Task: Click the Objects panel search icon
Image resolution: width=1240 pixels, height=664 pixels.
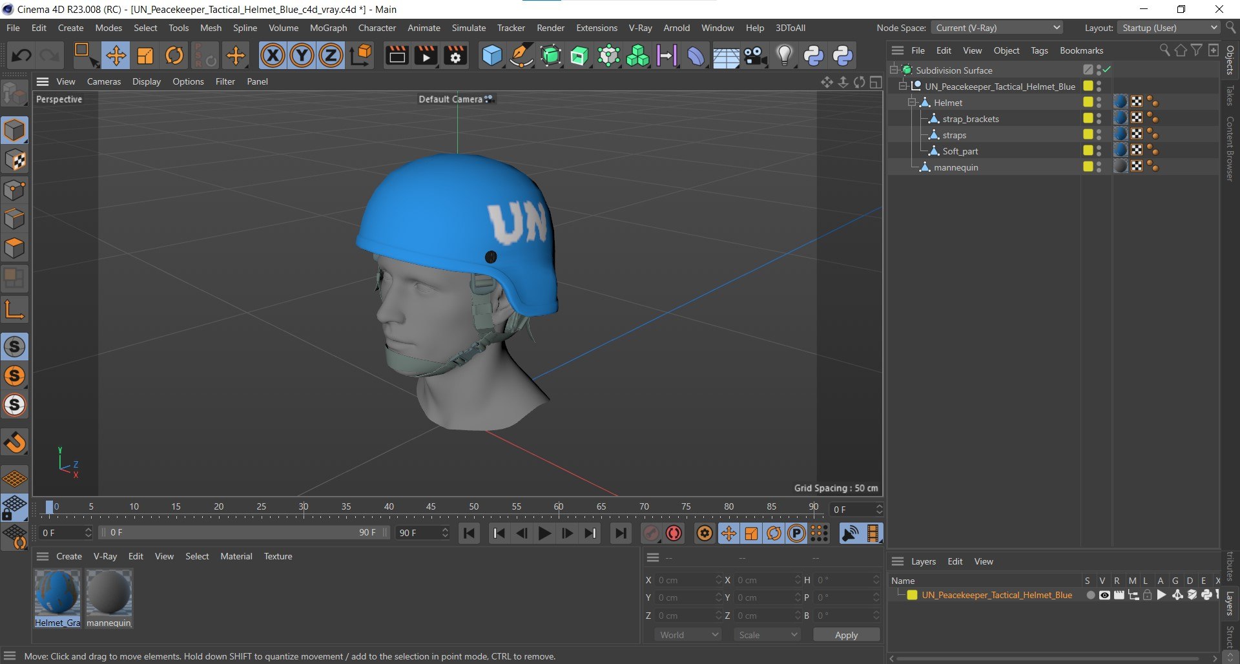Action: coord(1164,50)
